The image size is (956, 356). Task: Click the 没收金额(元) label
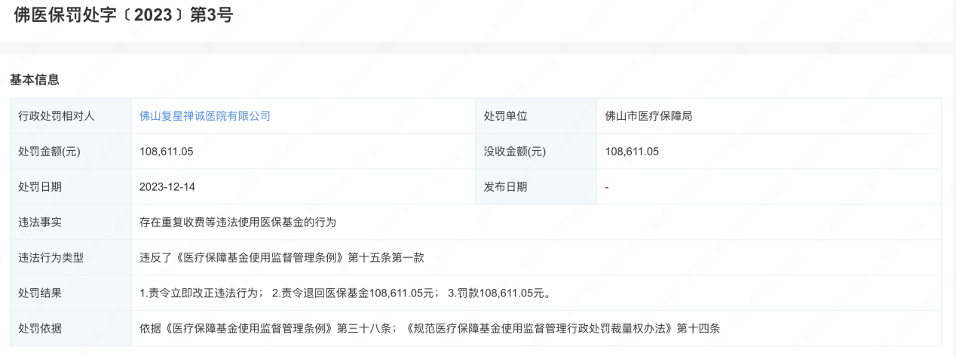click(x=515, y=152)
